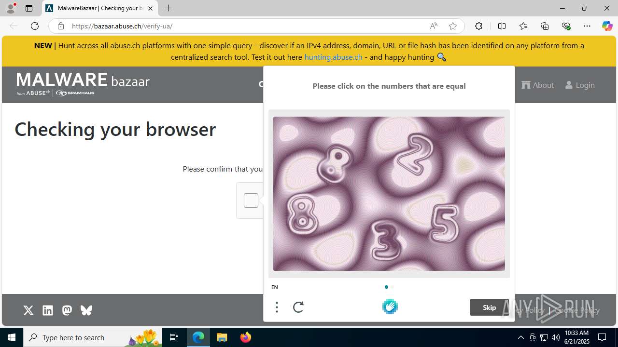Click the taskbar search box
618x347 pixels.
point(94,337)
